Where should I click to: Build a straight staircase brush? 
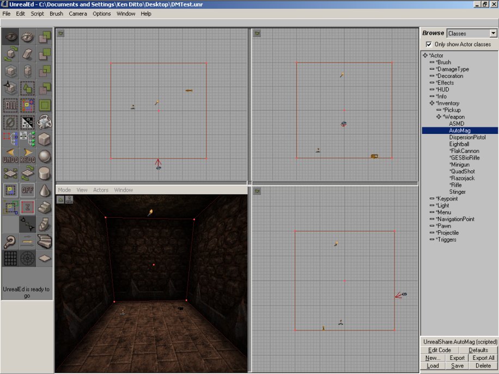coord(45,207)
